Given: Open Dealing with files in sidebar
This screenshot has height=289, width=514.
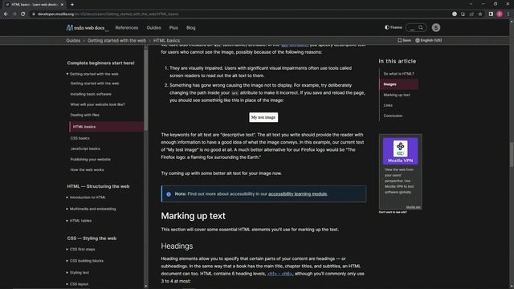Looking at the screenshot, I should click(x=84, y=115).
